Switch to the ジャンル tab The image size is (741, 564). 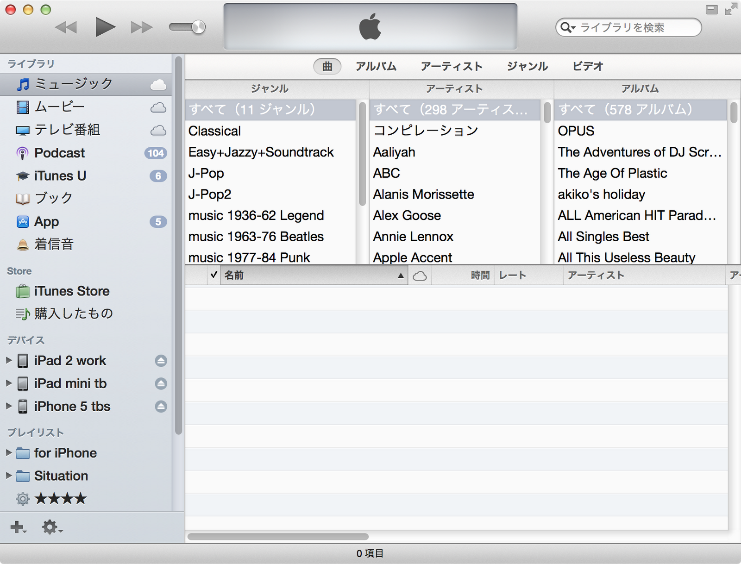527,66
